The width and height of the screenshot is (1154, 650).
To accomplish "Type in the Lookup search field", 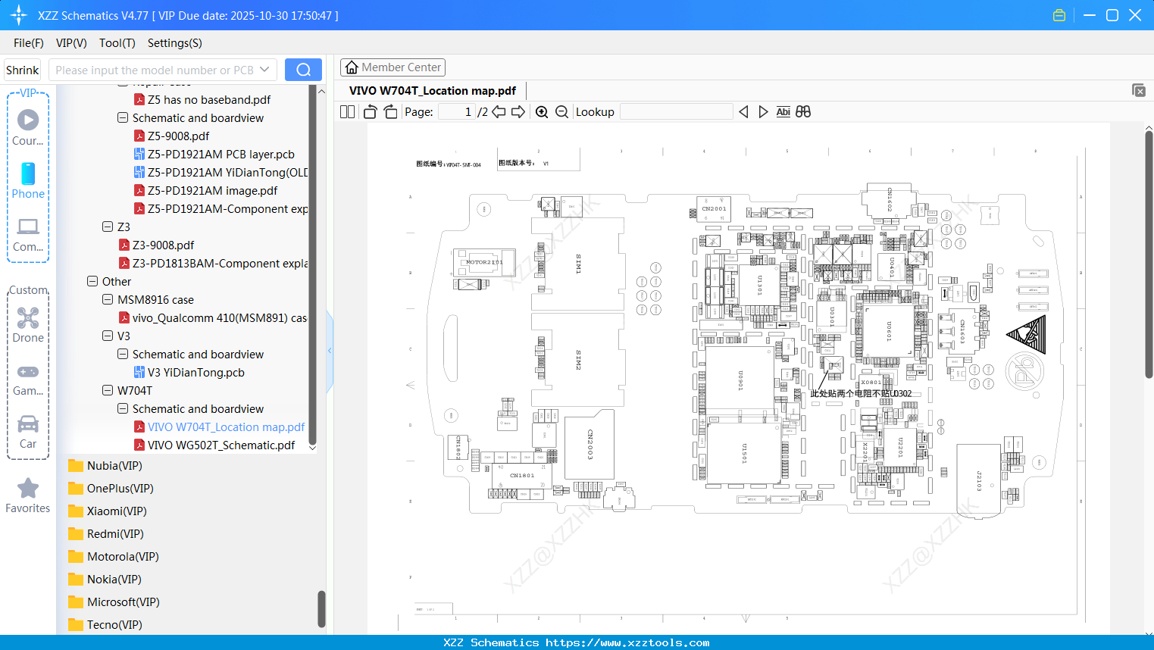I will [x=677, y=111].
